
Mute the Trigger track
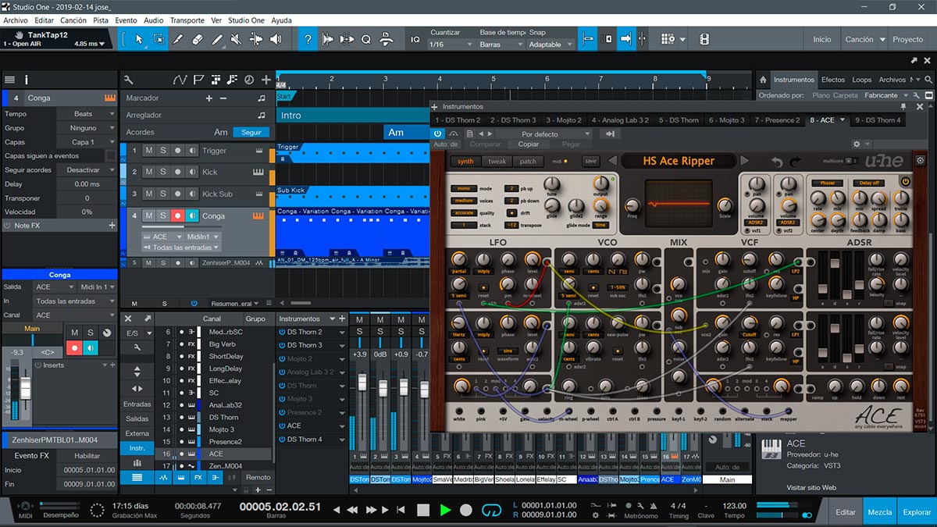point(149,151)
